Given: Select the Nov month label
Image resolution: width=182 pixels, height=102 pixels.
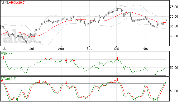Looking at the screenshot, I should (x=146, y=48).
